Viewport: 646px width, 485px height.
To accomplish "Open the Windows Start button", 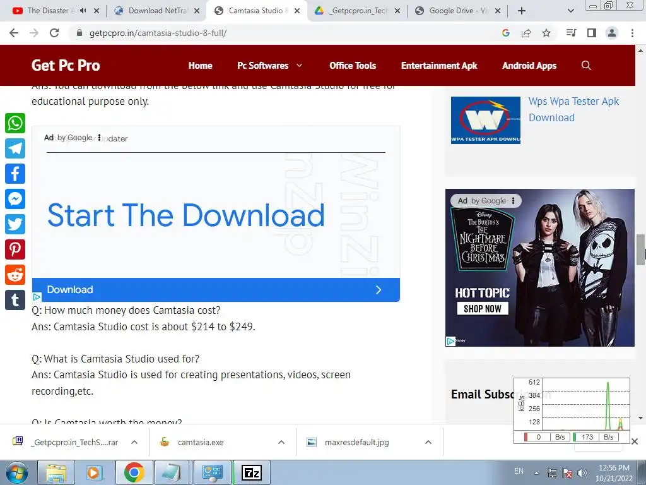I will pyautogui.click(x=16, y=472).
